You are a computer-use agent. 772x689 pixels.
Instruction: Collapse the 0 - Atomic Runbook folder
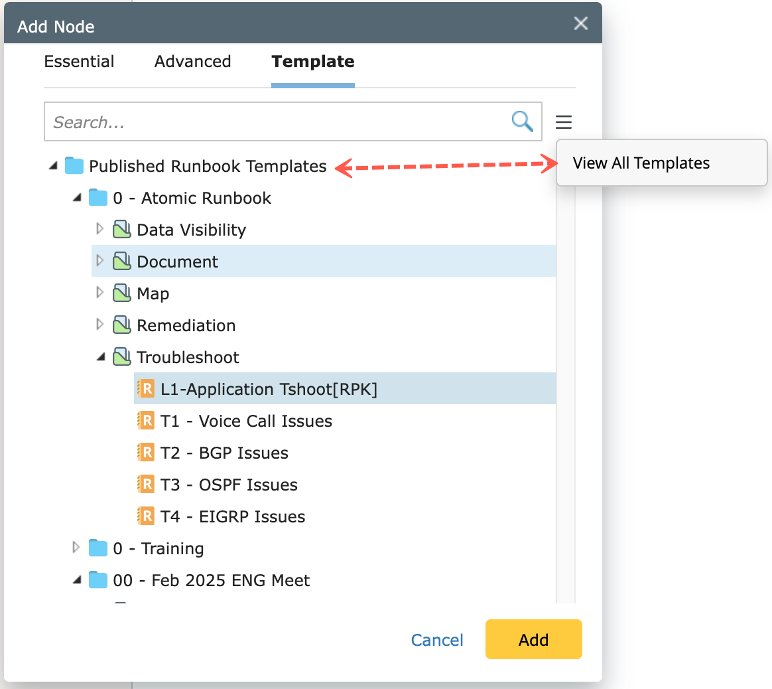point(77,198)
